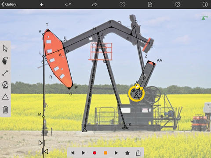Tap the trash delete tool
Image resolution: width=211 pixels, height=158 pixels.
click(x=5, y=110)
